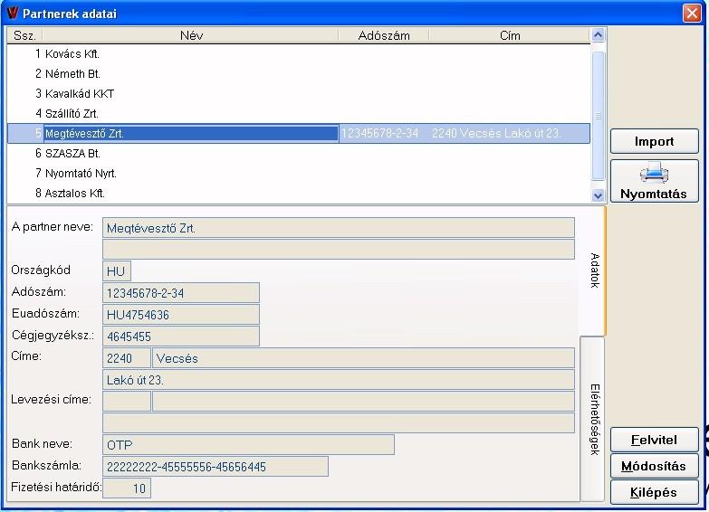Click the Adószám input field
The image size is (709, 512).
pyautogui.click(x=181, y=293)
